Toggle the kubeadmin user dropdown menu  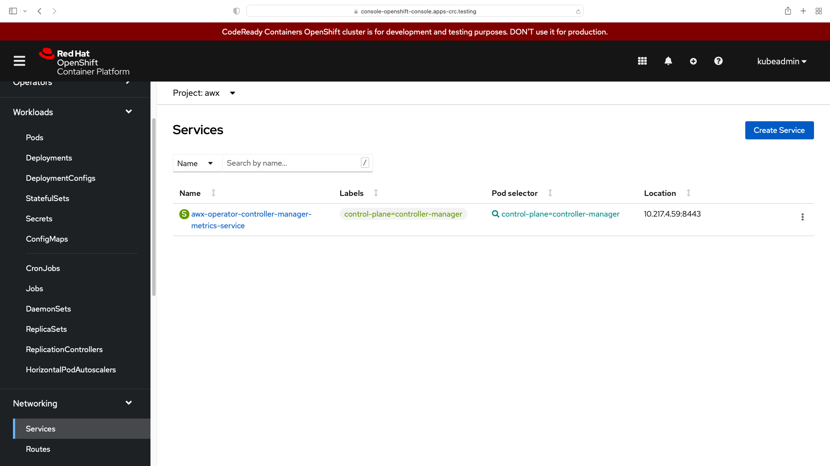(782, 61)
